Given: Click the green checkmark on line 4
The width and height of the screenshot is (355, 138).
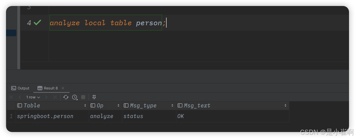Looking at the screenshot, I should [37, 23].
